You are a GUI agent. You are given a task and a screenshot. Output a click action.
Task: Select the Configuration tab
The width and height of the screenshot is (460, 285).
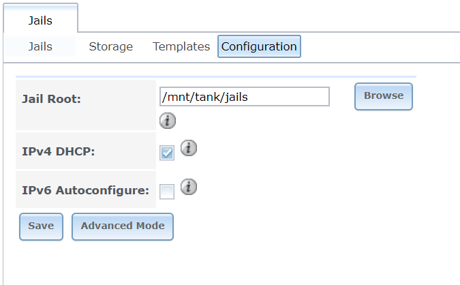pos(259,46)
